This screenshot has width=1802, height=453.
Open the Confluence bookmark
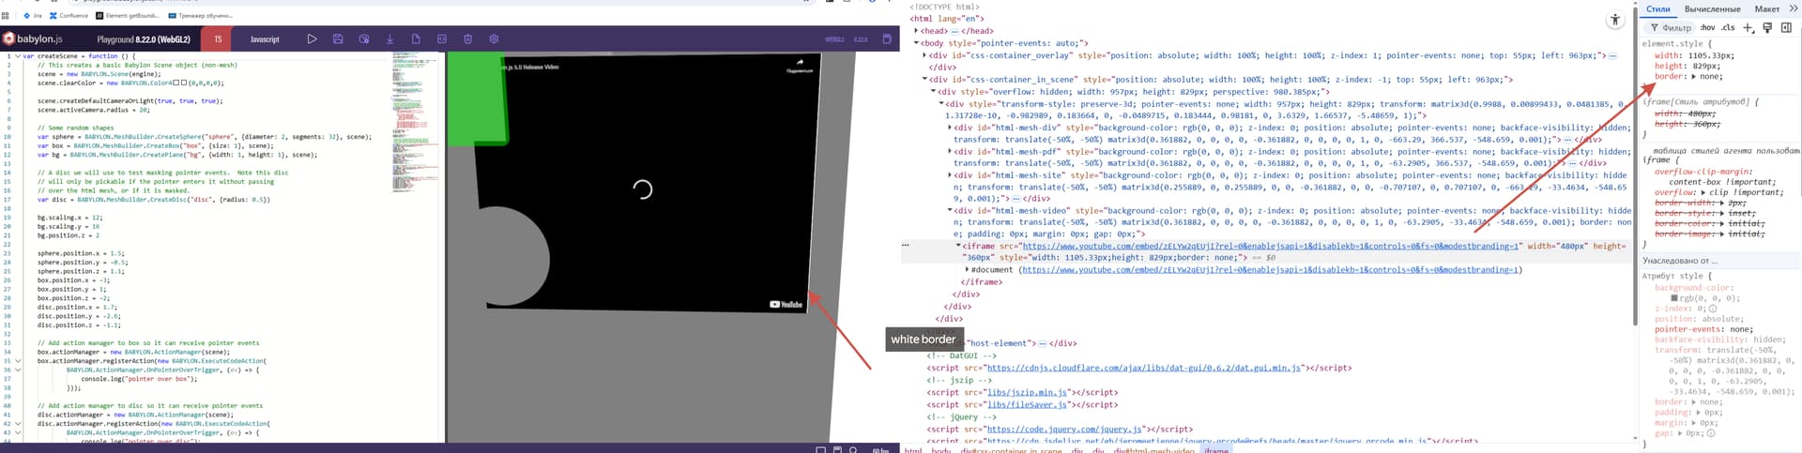tap(69, 16)
